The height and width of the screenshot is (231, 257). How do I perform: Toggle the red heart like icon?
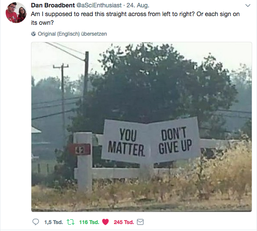coord(105,222)
